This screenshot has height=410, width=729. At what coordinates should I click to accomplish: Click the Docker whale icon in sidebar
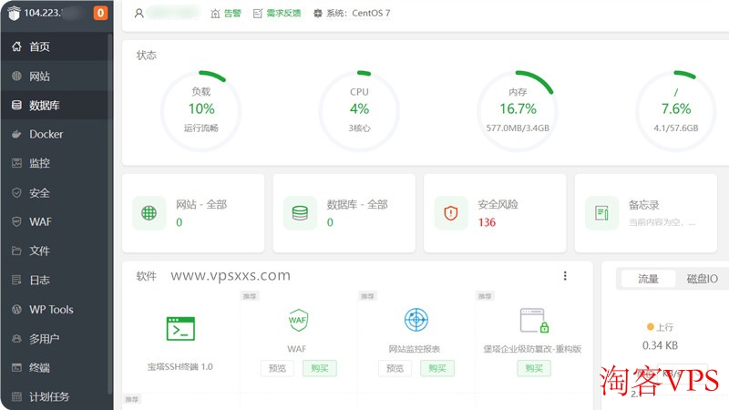tap(16, 134)
